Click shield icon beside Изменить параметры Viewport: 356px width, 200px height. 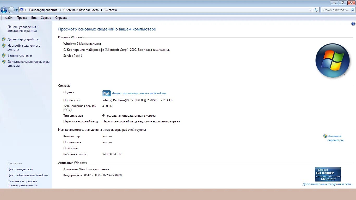325,136
